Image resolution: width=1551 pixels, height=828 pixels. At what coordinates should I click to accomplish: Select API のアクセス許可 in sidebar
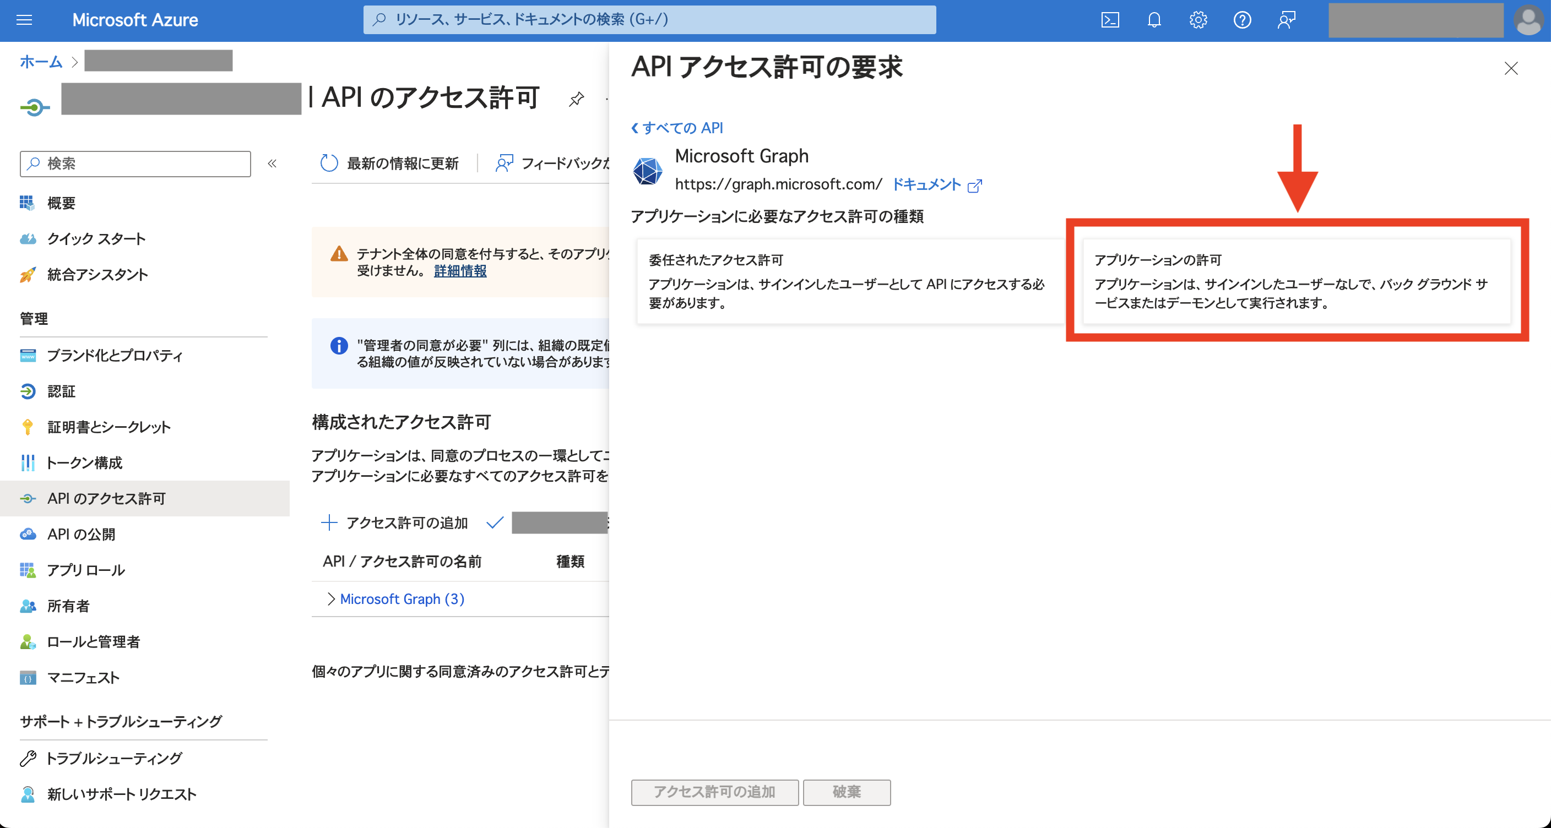[144, 498]
